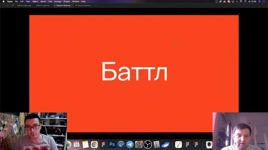The image size is (268, 150).
Task: Open the Arrange menu
Action: pos(58,1)
